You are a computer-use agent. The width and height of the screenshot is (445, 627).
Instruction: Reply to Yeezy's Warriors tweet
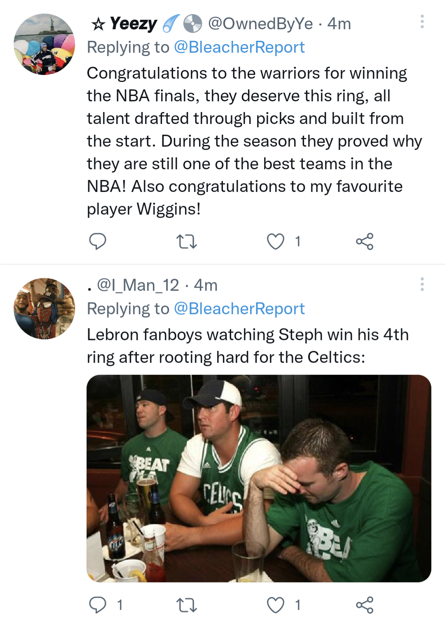click(x=98, y=241)
